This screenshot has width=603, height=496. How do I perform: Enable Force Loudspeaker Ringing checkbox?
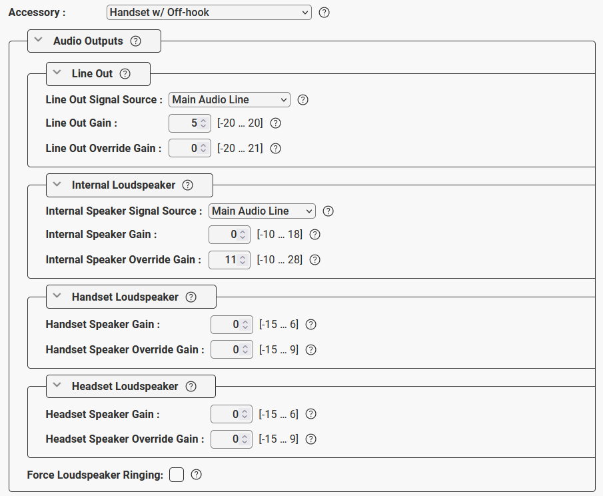(176, 475)
